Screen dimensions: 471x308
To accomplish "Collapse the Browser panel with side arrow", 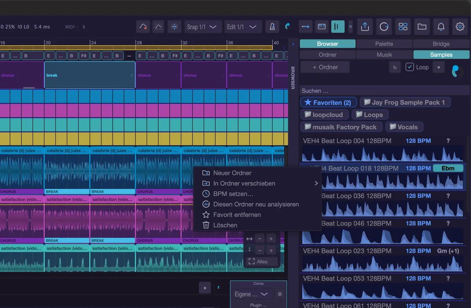I will (293, 44).
